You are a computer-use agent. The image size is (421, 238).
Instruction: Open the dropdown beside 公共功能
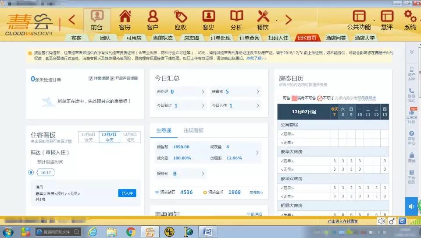[374, 21]
